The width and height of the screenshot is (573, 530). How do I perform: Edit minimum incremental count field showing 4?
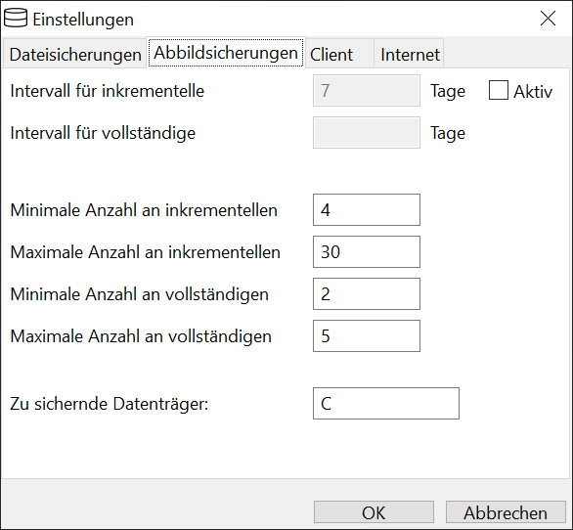[x=367, y=210]
